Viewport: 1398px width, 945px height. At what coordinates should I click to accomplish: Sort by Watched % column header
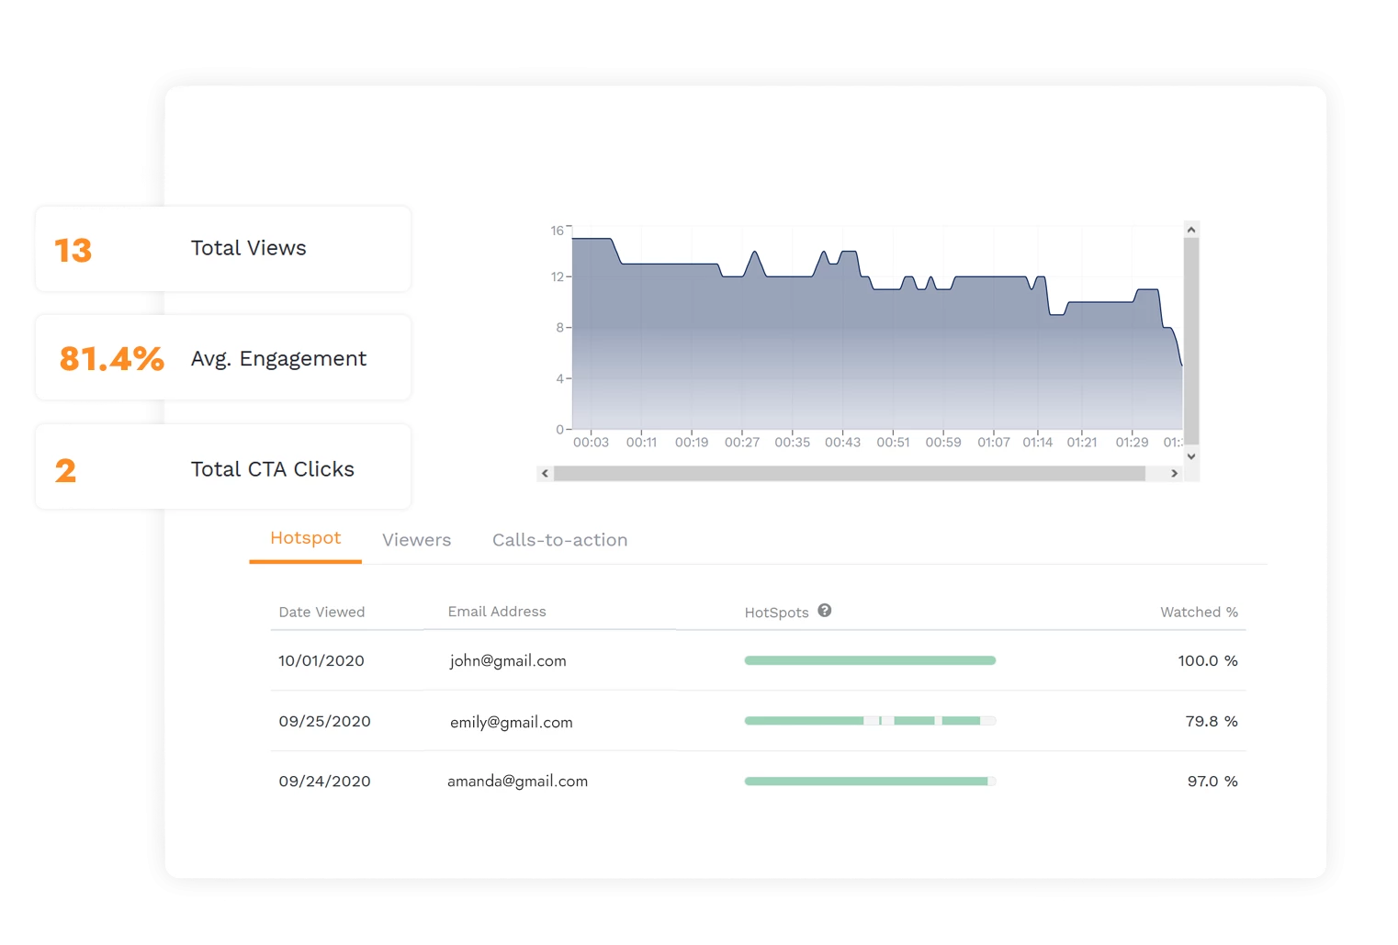click(x=1199, y=613)
